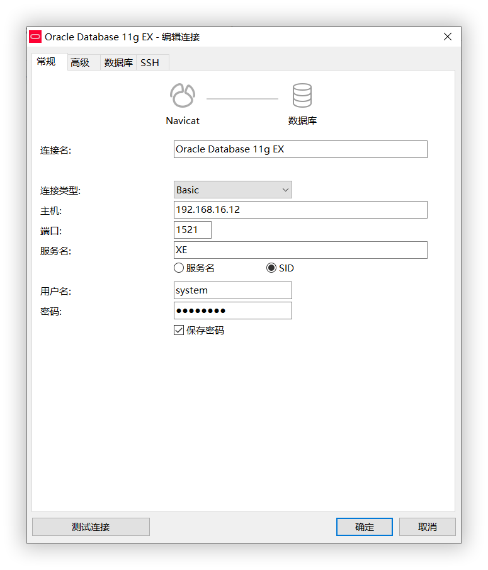Switch to the 高级 tab

[x=84, y=62]
